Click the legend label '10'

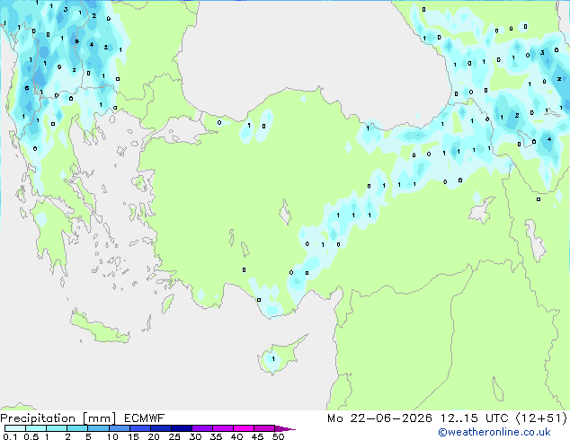tap(112, 436)
